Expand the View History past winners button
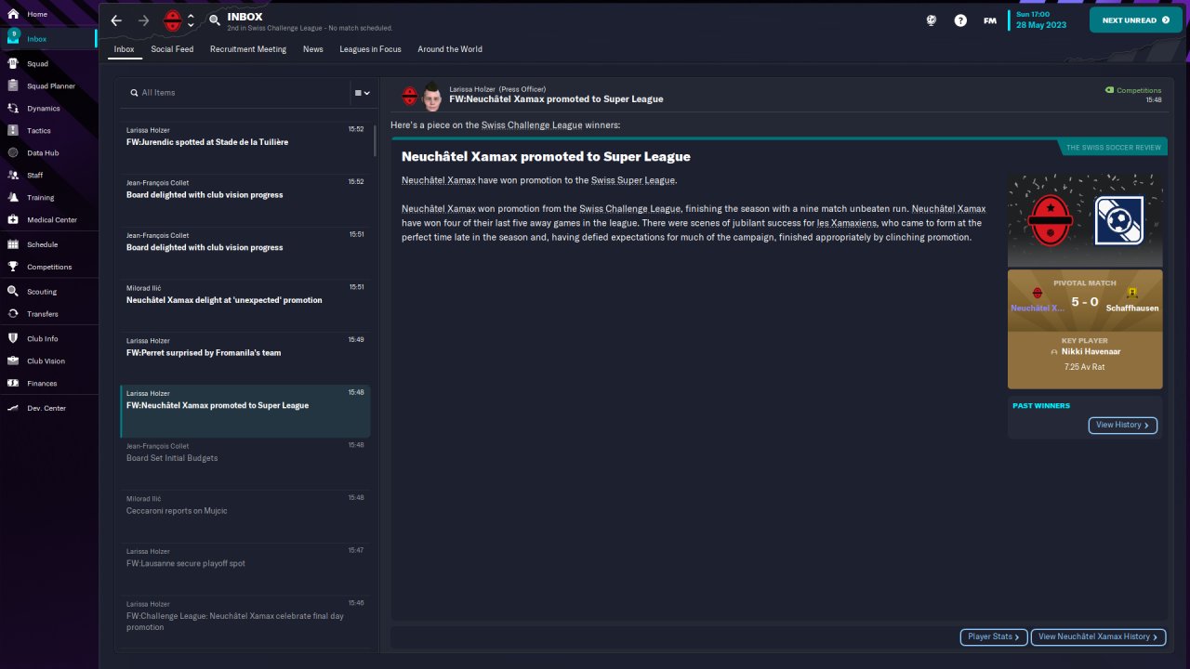 (x=1122, y=426)
